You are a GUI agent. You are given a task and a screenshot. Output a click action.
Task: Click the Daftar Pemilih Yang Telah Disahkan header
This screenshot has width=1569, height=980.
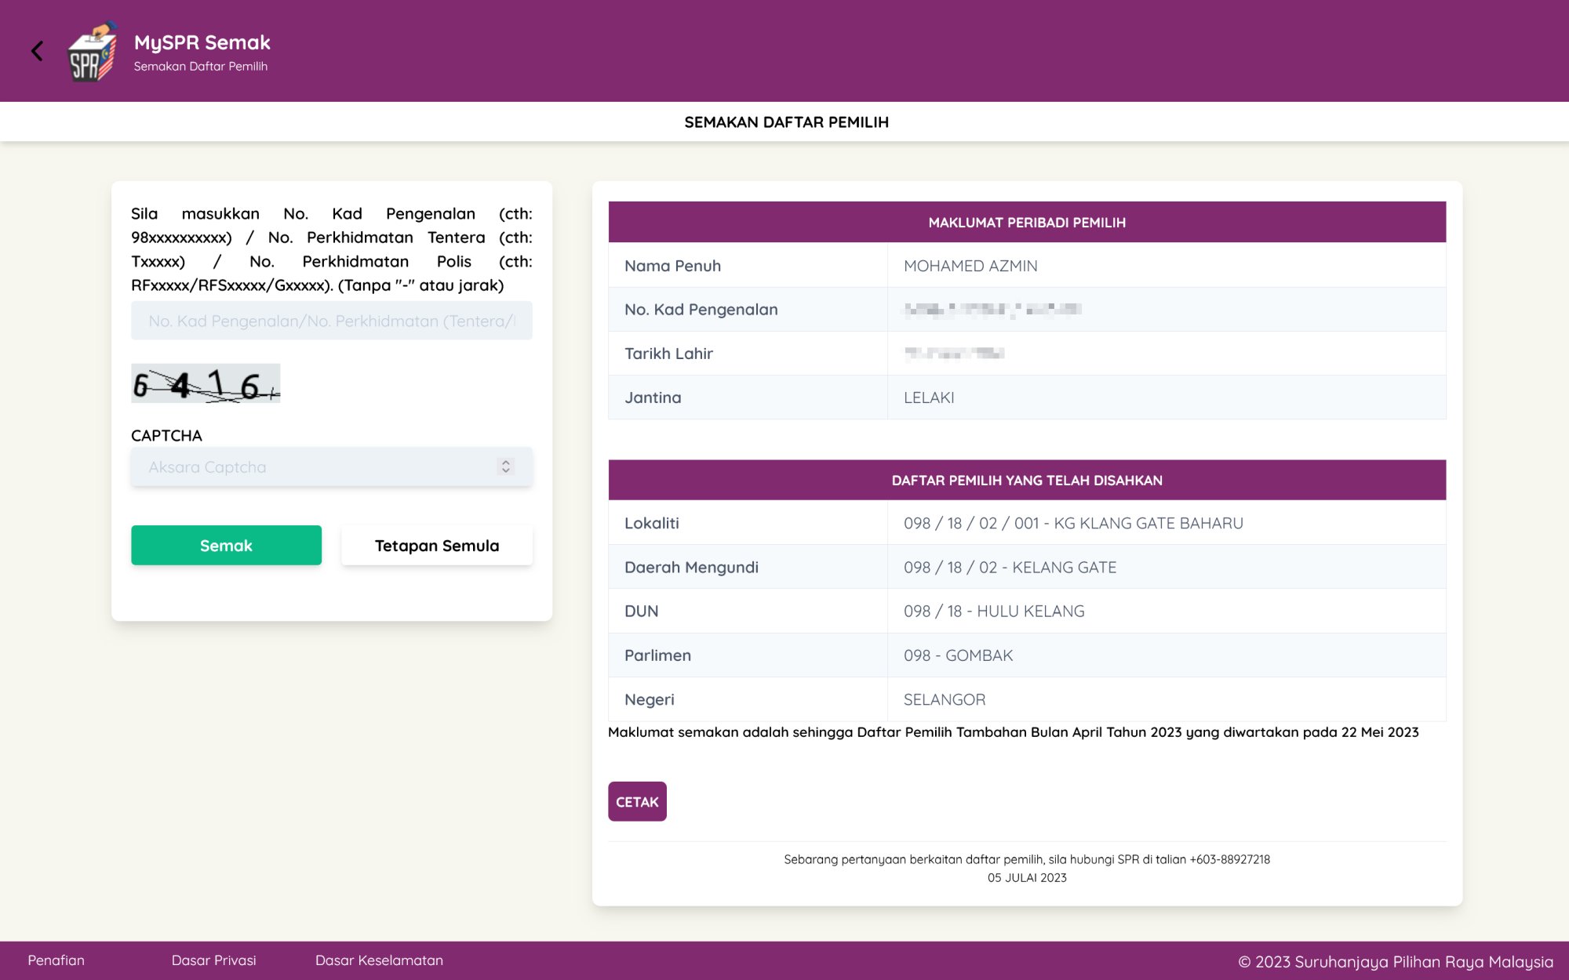[1026, 481]
